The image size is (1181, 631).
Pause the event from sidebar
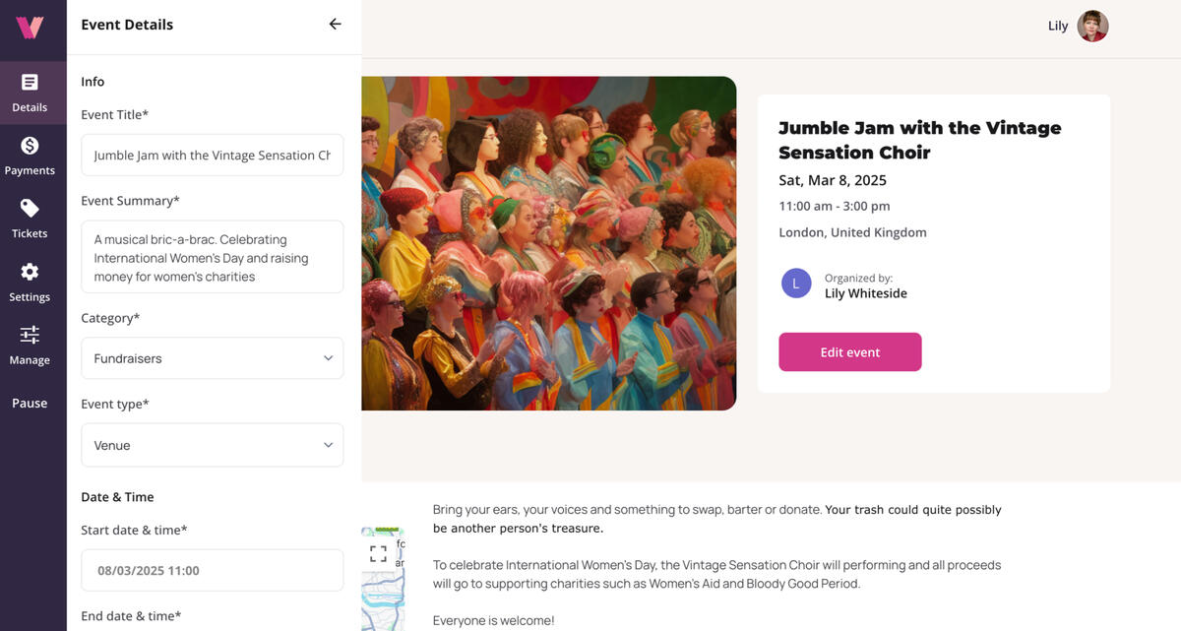pyautogui.click(x=30, y=403)
